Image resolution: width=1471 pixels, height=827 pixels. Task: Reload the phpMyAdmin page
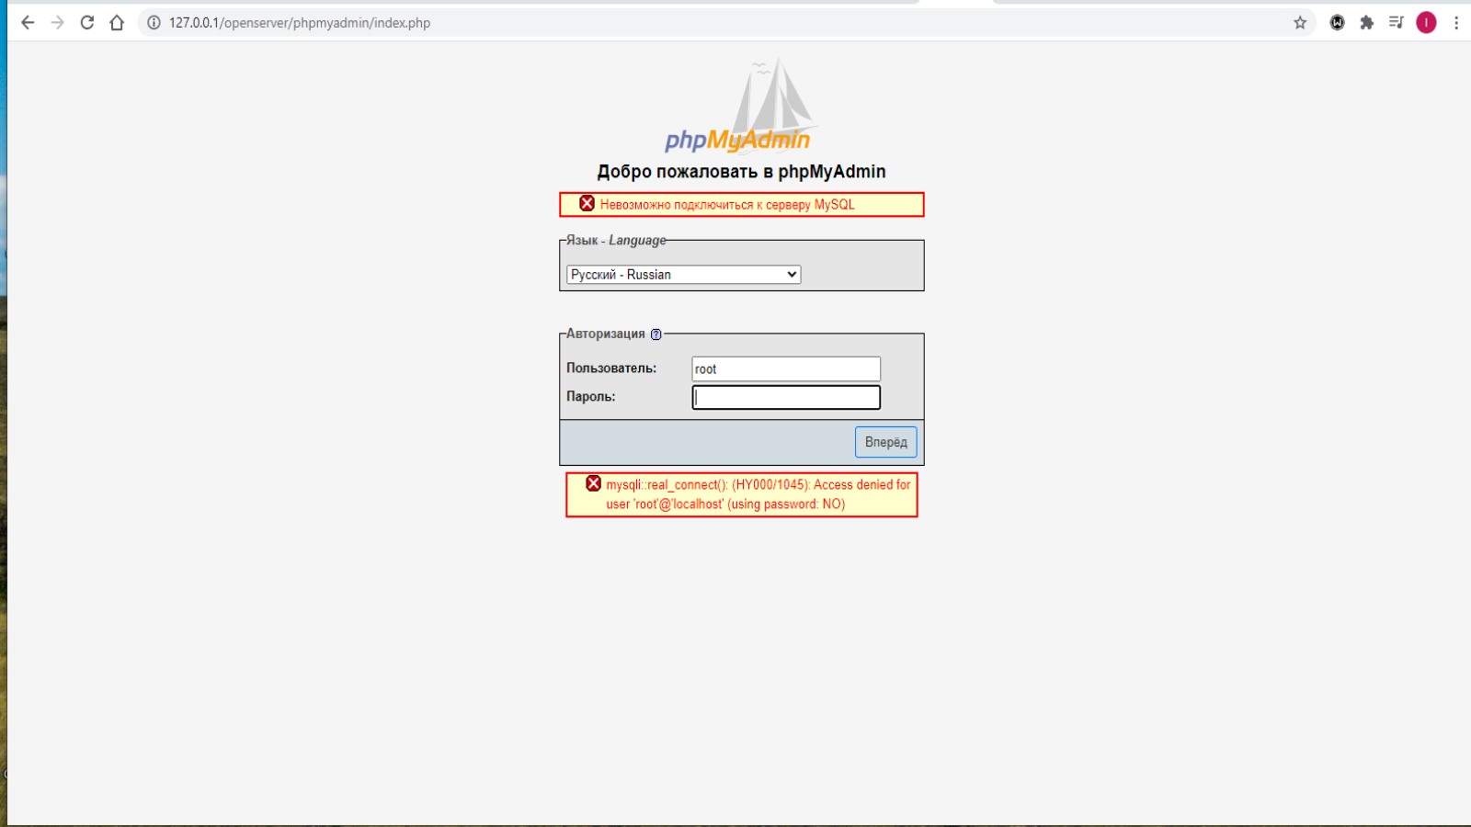tap(87, 23)
